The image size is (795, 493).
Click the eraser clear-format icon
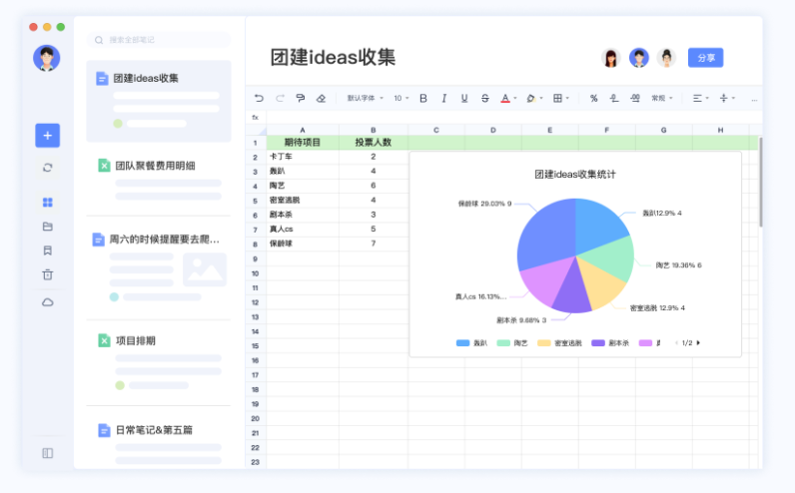[x=321, y=98]
